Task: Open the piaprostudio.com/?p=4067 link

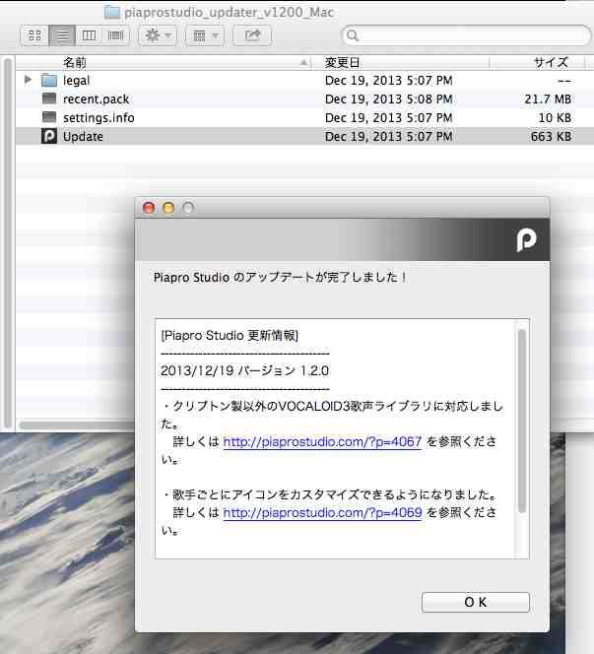Action: 322,442
